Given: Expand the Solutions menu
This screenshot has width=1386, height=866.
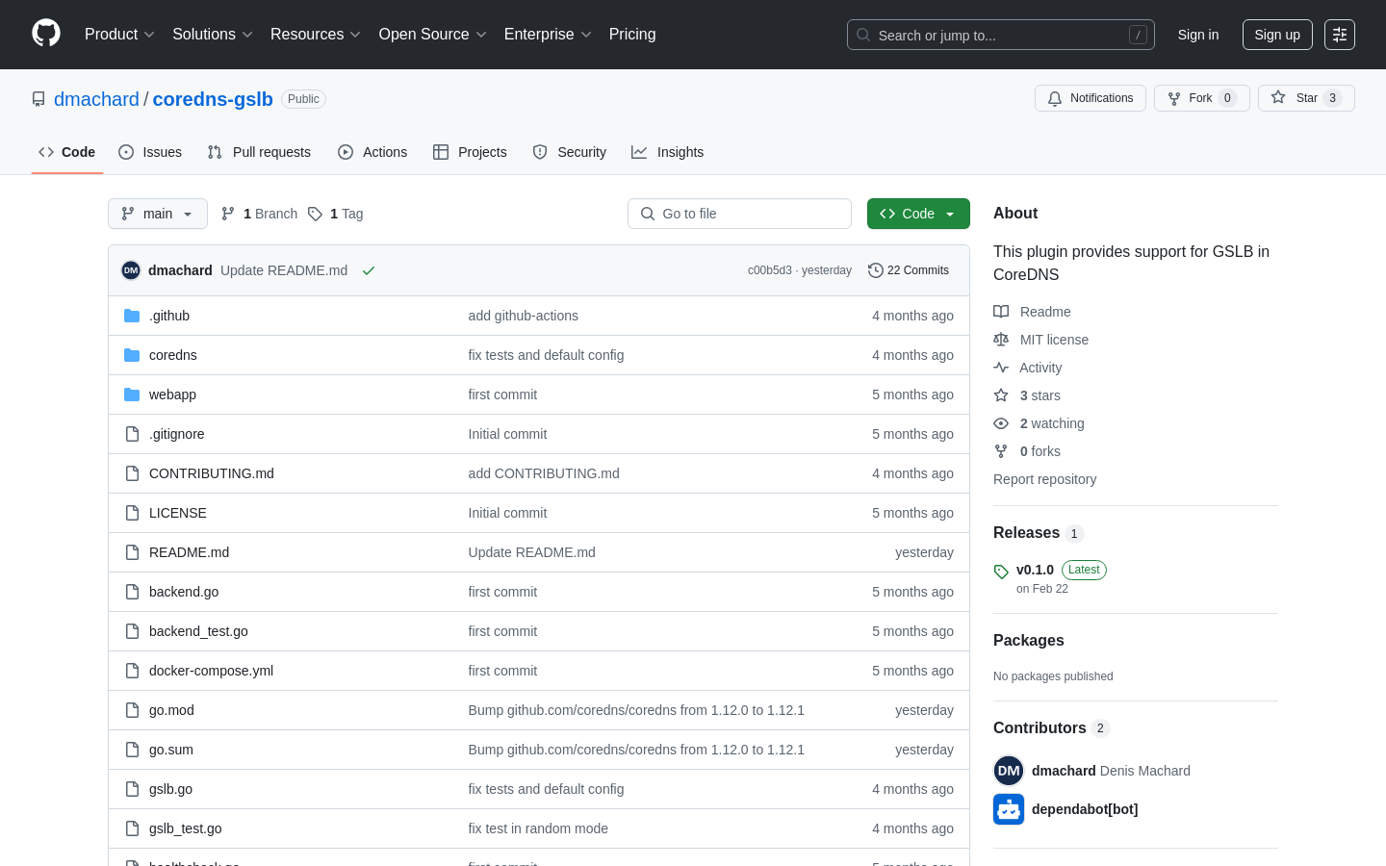Looking at the screenshot, I should (x=213, y=35).
